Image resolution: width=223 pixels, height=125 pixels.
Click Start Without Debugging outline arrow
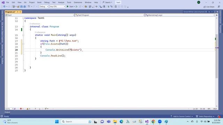pos(77,7)
